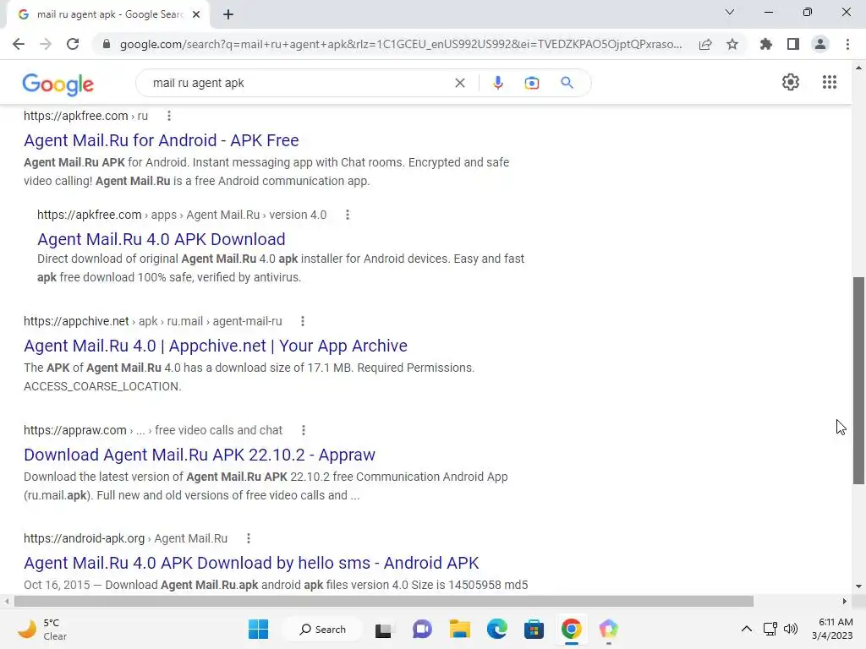Open the clock showing 6:11 AM
This screenshot has width=866, height=649.
(x=832, y=629)
